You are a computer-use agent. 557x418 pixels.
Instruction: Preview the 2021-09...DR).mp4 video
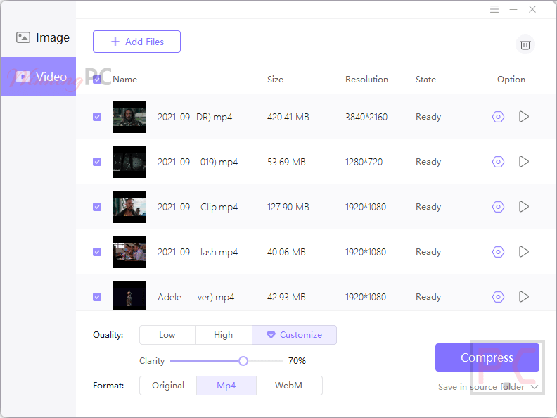click(524, 117)
